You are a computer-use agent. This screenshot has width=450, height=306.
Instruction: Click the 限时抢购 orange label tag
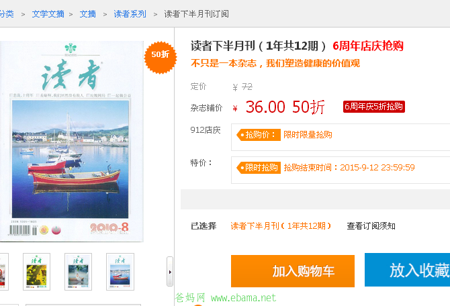click(x=259, y=168)
